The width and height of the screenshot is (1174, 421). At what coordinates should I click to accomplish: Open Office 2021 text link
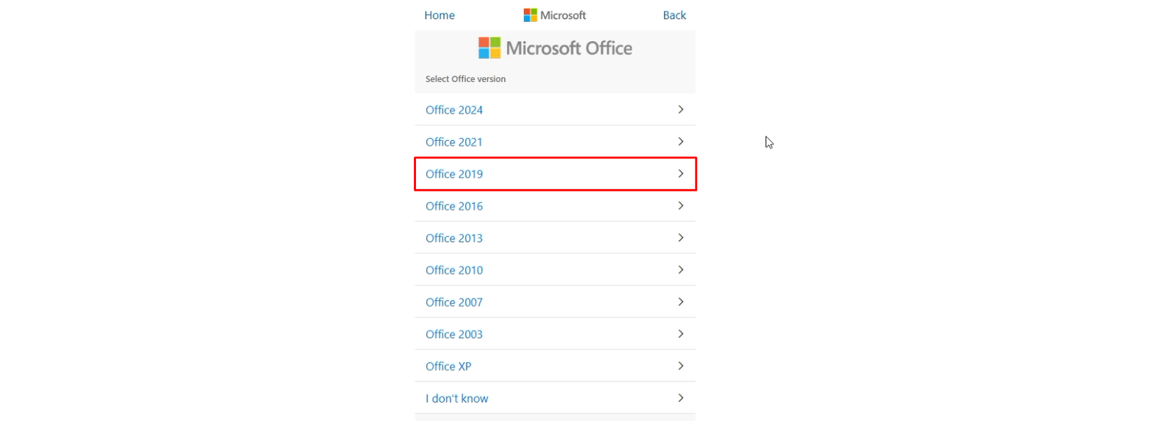click(x=454, y=142)
